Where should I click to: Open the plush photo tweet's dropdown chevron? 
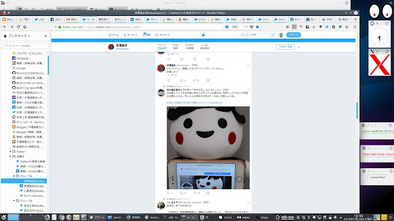[248, 90]
